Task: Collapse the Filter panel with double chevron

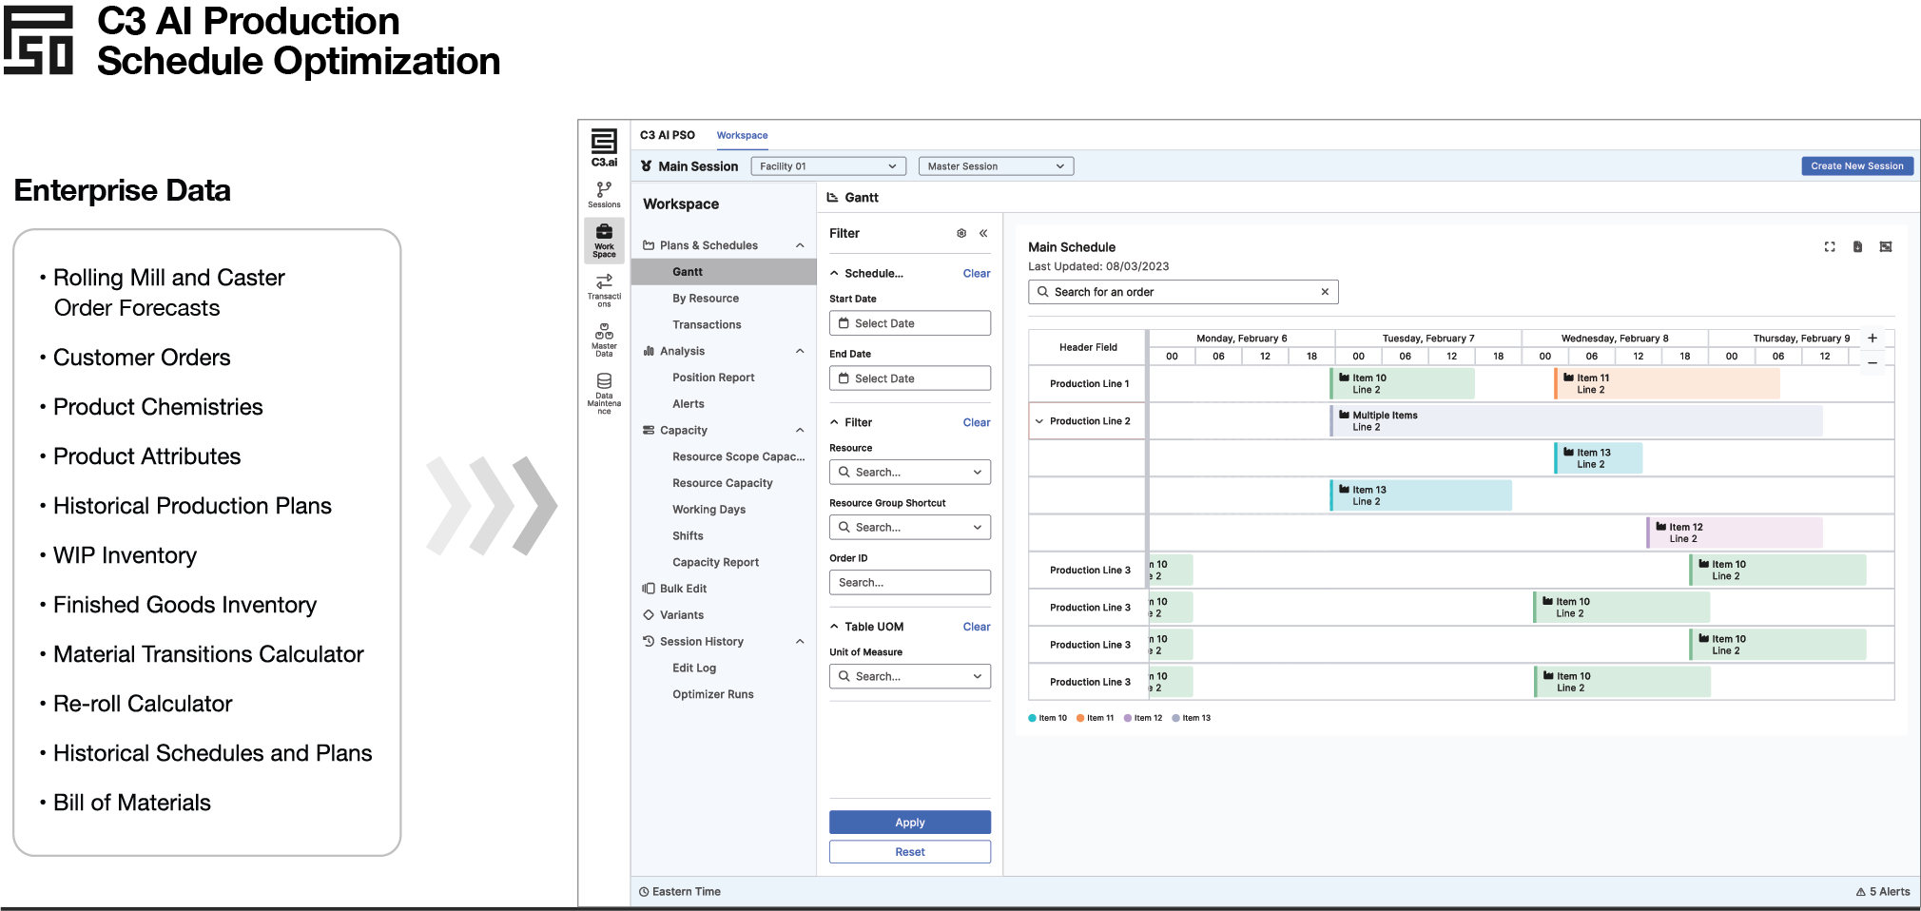Action: pyautogui.click(x=983, y=233)
